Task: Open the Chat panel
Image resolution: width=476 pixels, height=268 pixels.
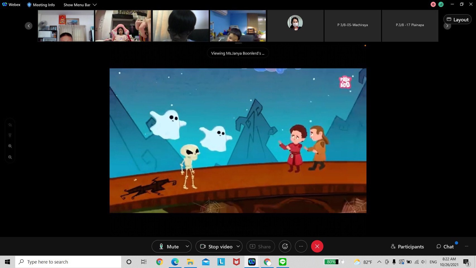Action: pos(445,247)
